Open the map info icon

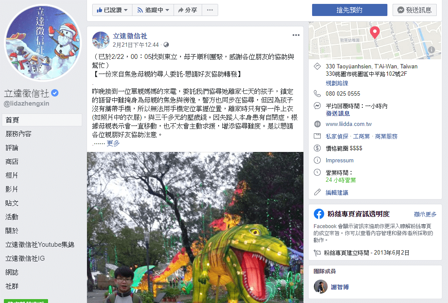coord(431,50)
